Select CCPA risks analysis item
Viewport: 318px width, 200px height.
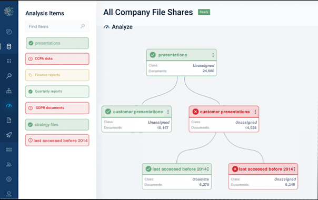[57, 59]
